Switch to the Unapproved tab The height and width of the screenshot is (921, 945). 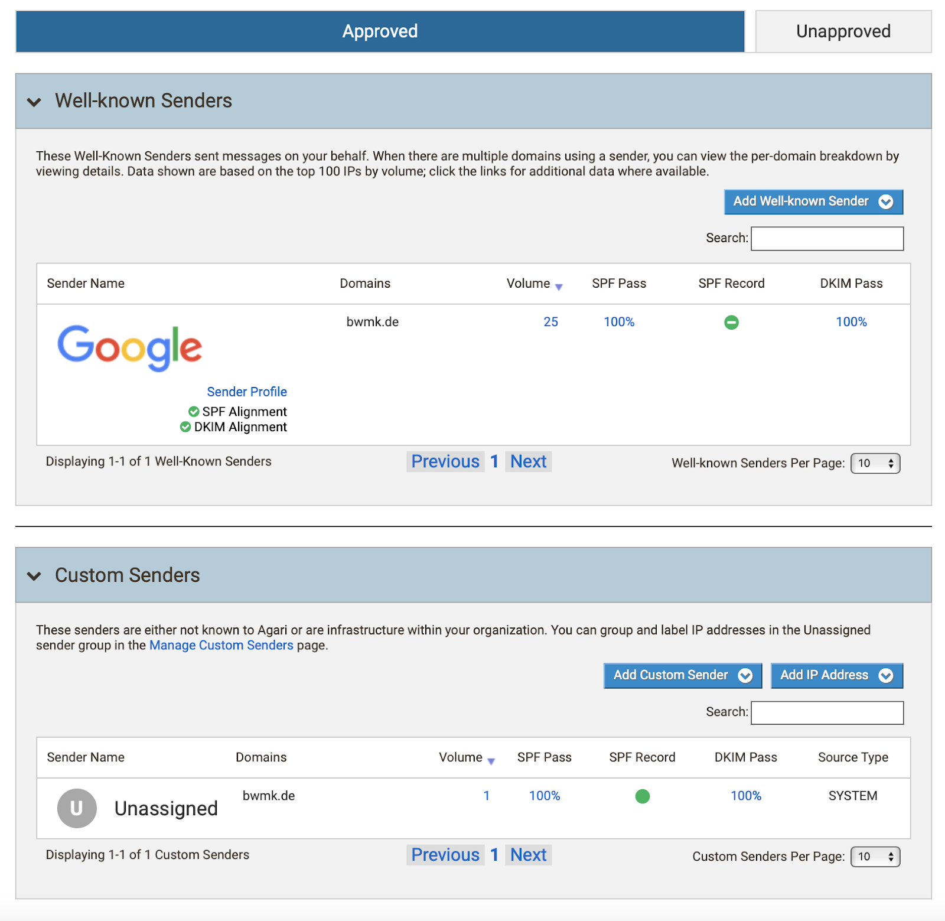tap(843, 31)
